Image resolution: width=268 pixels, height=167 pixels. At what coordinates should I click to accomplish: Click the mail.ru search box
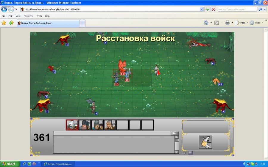(x=237, y=10)
